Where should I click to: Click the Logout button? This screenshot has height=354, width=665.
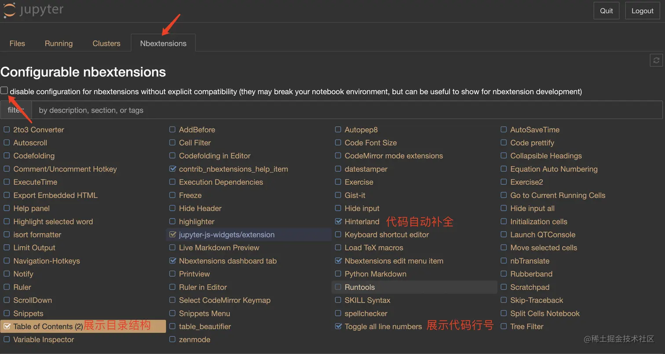[x=642, y=11]
